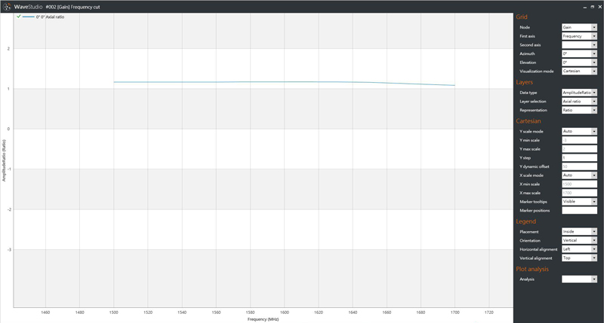Open the legend Placement dropdown
604x323 pixels.
579,232
